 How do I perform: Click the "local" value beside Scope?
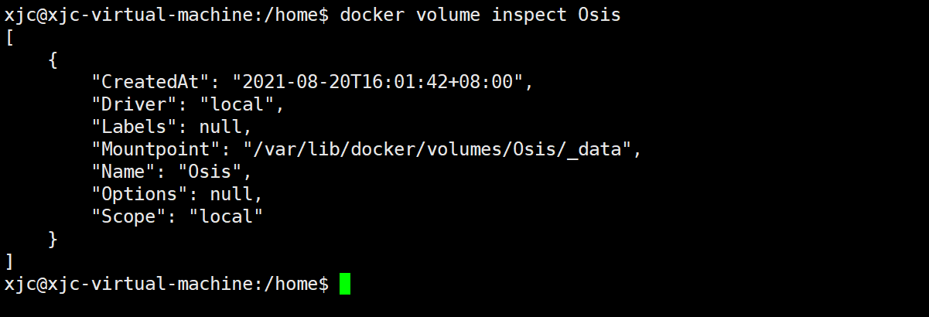click(x=227, y=216)
